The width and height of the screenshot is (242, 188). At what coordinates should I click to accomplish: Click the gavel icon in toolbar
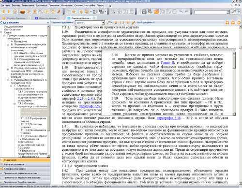coord(59,12)
